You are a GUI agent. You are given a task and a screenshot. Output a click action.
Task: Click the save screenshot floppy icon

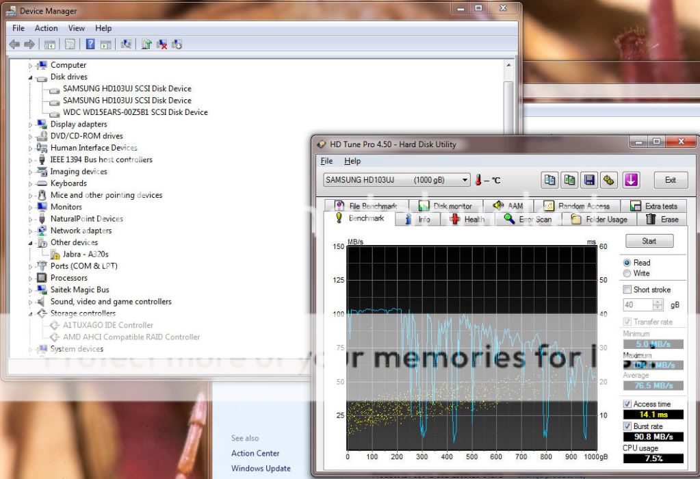click(x=588, y=179)
